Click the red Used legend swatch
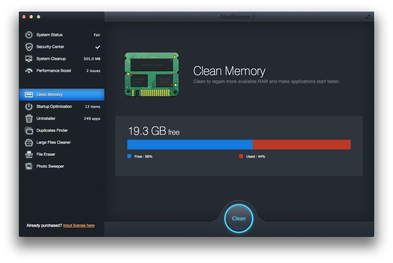This screenshot has height=263, width=393. point(241,156)
